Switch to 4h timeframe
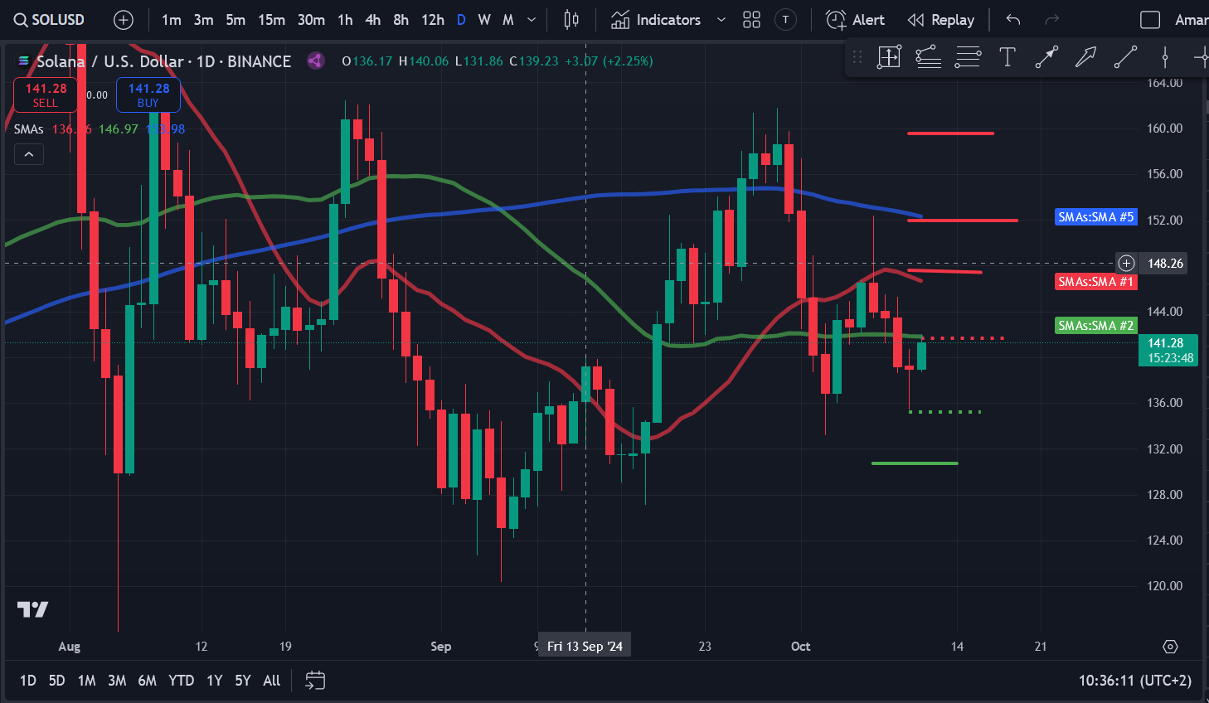 click(373, 20)
